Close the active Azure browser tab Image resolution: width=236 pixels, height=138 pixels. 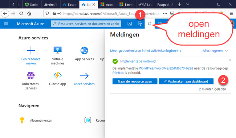[x=94, y=4]
